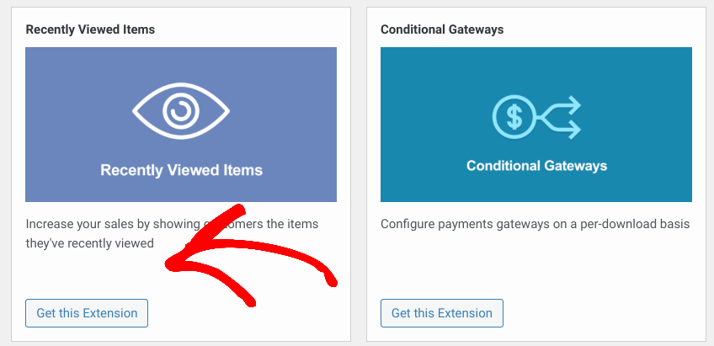Click the pupil circle inside the eye icon
The width and height of the screenshot is (714, 346).
(181, 111)
